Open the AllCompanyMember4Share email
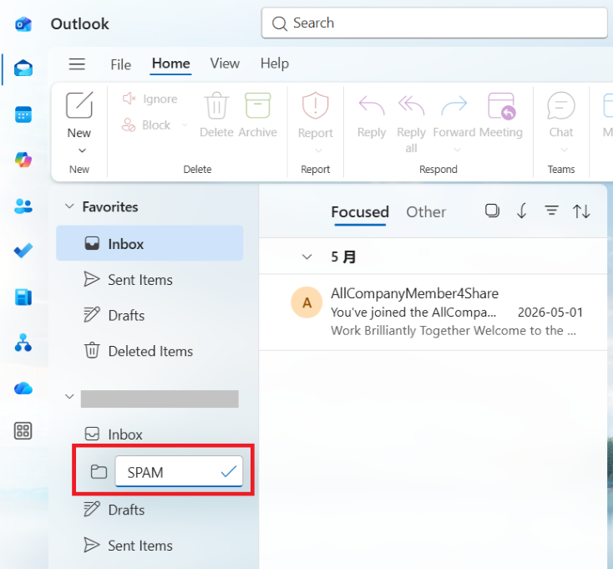Viewport: 613px width, 569px height. [x=433, y=312]
